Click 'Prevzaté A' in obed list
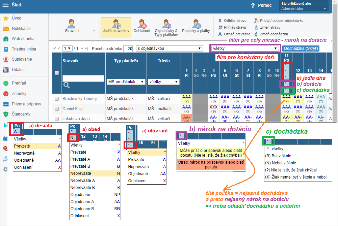Screen dimensions: 338x226 (x=95, y=159)
